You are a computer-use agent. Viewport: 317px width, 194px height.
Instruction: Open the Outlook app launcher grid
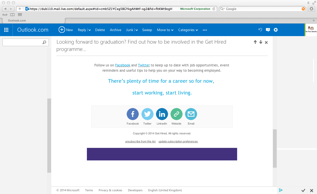[x=6, y=30]
